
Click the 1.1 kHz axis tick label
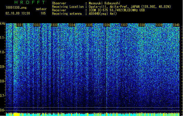point(2,38)
